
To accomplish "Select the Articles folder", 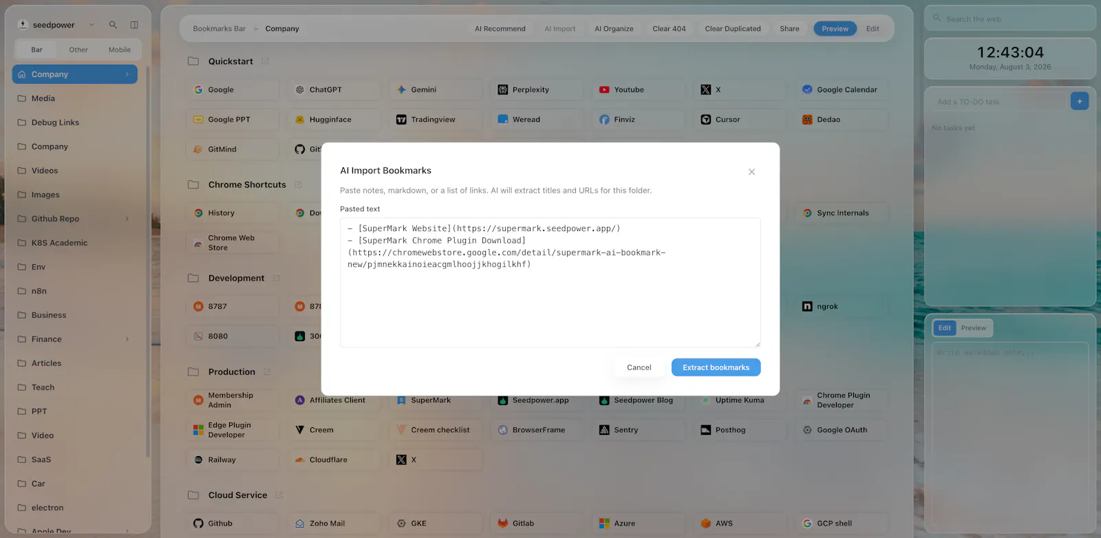I will point(74,363).
